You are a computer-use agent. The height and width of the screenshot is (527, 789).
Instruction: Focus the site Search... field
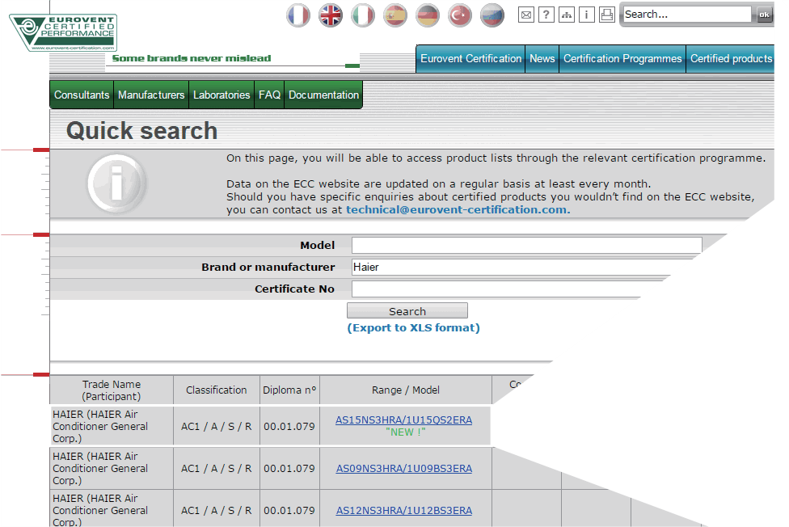click(687, 15)
